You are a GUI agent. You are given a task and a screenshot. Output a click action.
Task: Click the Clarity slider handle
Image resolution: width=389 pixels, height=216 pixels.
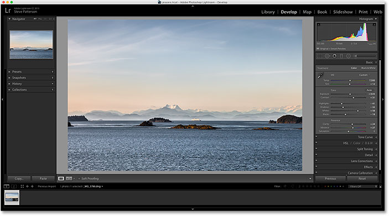coord(352,124)
